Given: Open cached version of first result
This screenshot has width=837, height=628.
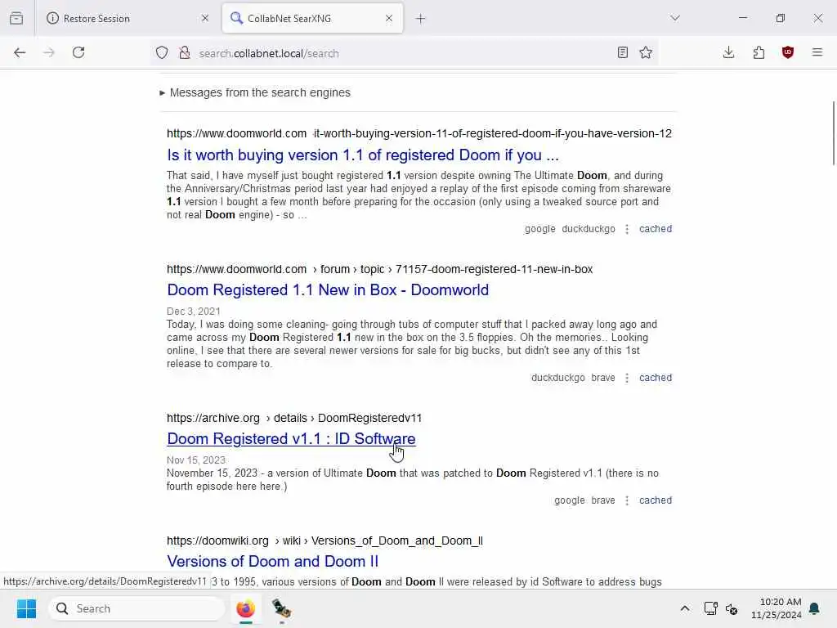Looking at the screenshot, I should click(x=656, y=229).
